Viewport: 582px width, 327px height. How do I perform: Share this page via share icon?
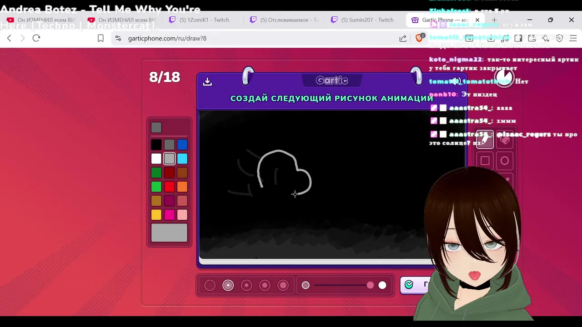pos(403,38)
